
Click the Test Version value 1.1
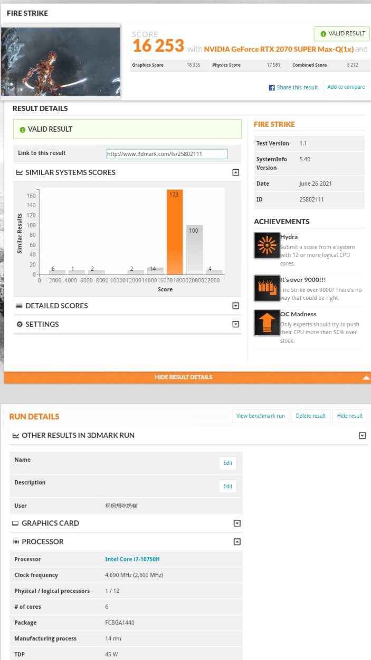click(303, 143)
